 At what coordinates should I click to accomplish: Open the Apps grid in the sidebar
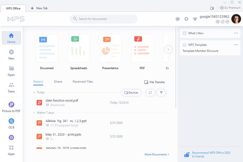[11, 150]
